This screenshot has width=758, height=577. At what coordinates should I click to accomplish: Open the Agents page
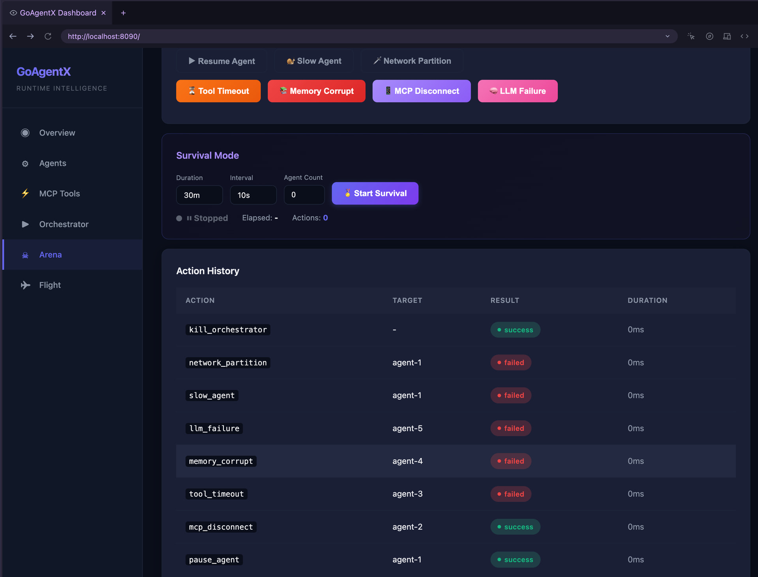tap(72, 163)
